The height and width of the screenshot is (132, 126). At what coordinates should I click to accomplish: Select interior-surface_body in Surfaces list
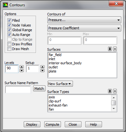pos(65,63)
